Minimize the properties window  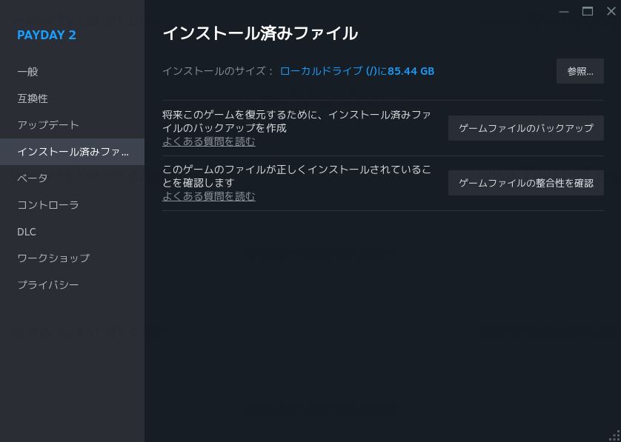pyautogui.click(x=564, y=11)
